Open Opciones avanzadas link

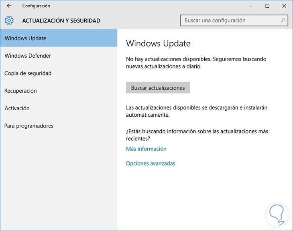(151, 163)
